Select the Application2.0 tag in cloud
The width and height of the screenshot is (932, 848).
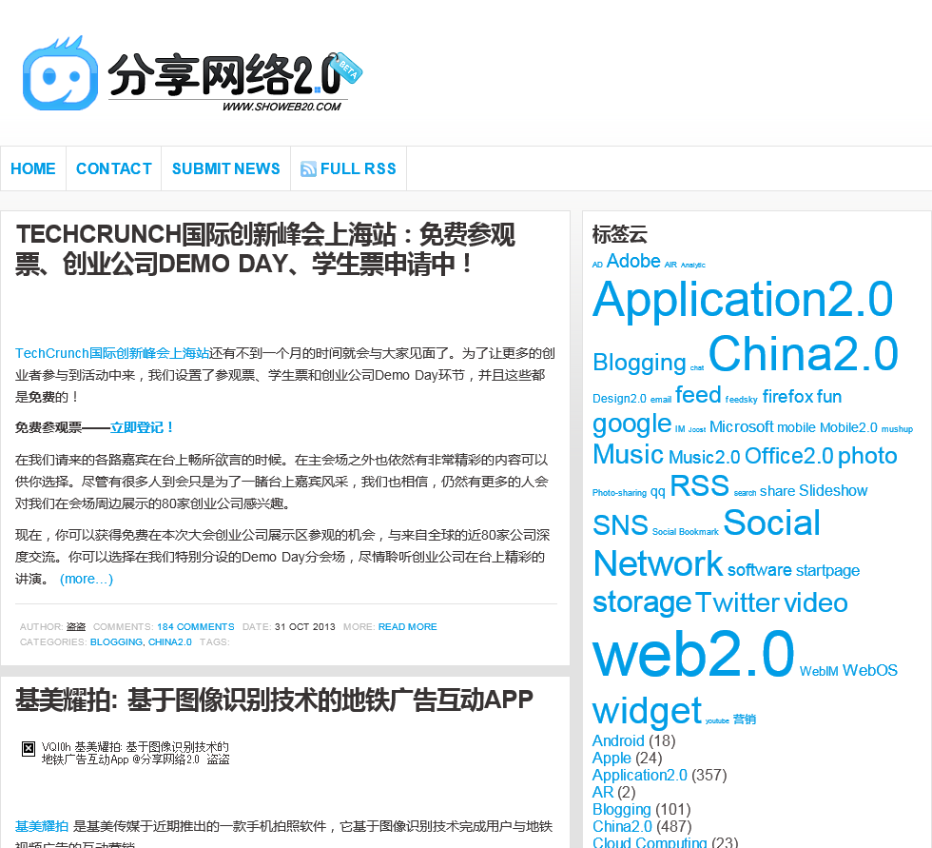click(743, 299)
